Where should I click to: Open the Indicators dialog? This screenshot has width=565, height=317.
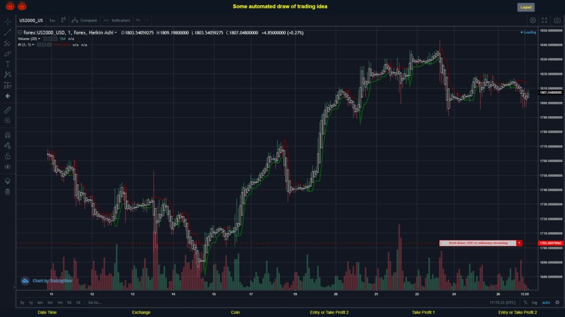(117, 20)
